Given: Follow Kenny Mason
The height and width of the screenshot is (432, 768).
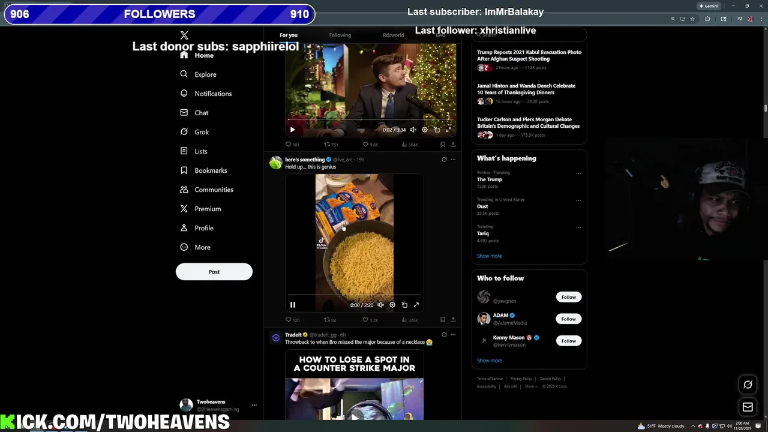Looking at the screenshot, I should click(x=568, y=341).
